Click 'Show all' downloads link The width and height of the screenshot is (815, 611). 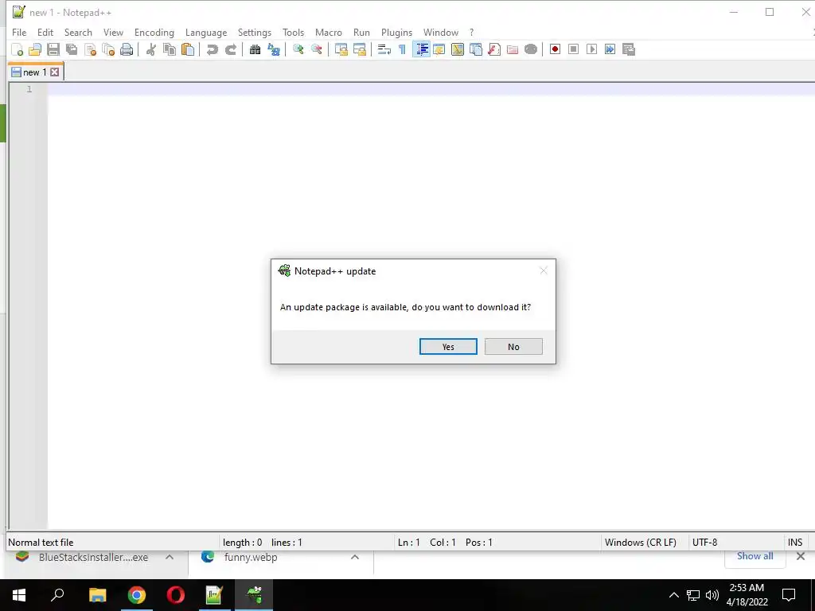click(755, 556)
